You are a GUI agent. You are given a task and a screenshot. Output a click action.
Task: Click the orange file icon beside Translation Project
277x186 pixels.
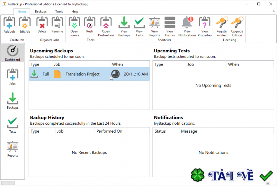[x=57, y=74]
